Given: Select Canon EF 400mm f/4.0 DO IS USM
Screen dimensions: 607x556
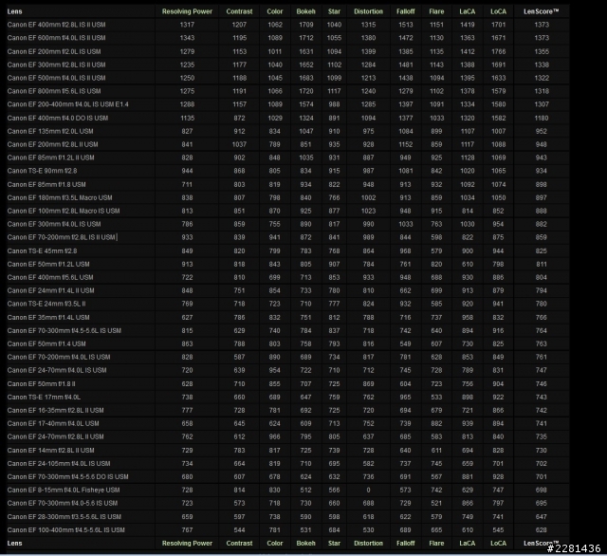Looking at the screenshot, I should (58, 118).
